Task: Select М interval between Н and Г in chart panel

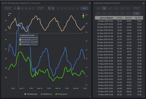Action: click(x=30, y=8)
